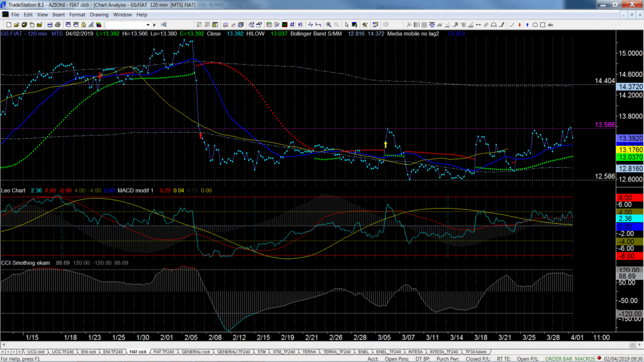Open the Insert menu
Image resolution: width=644 pixels, height=362 pixels.
click(x=58, y=15)
